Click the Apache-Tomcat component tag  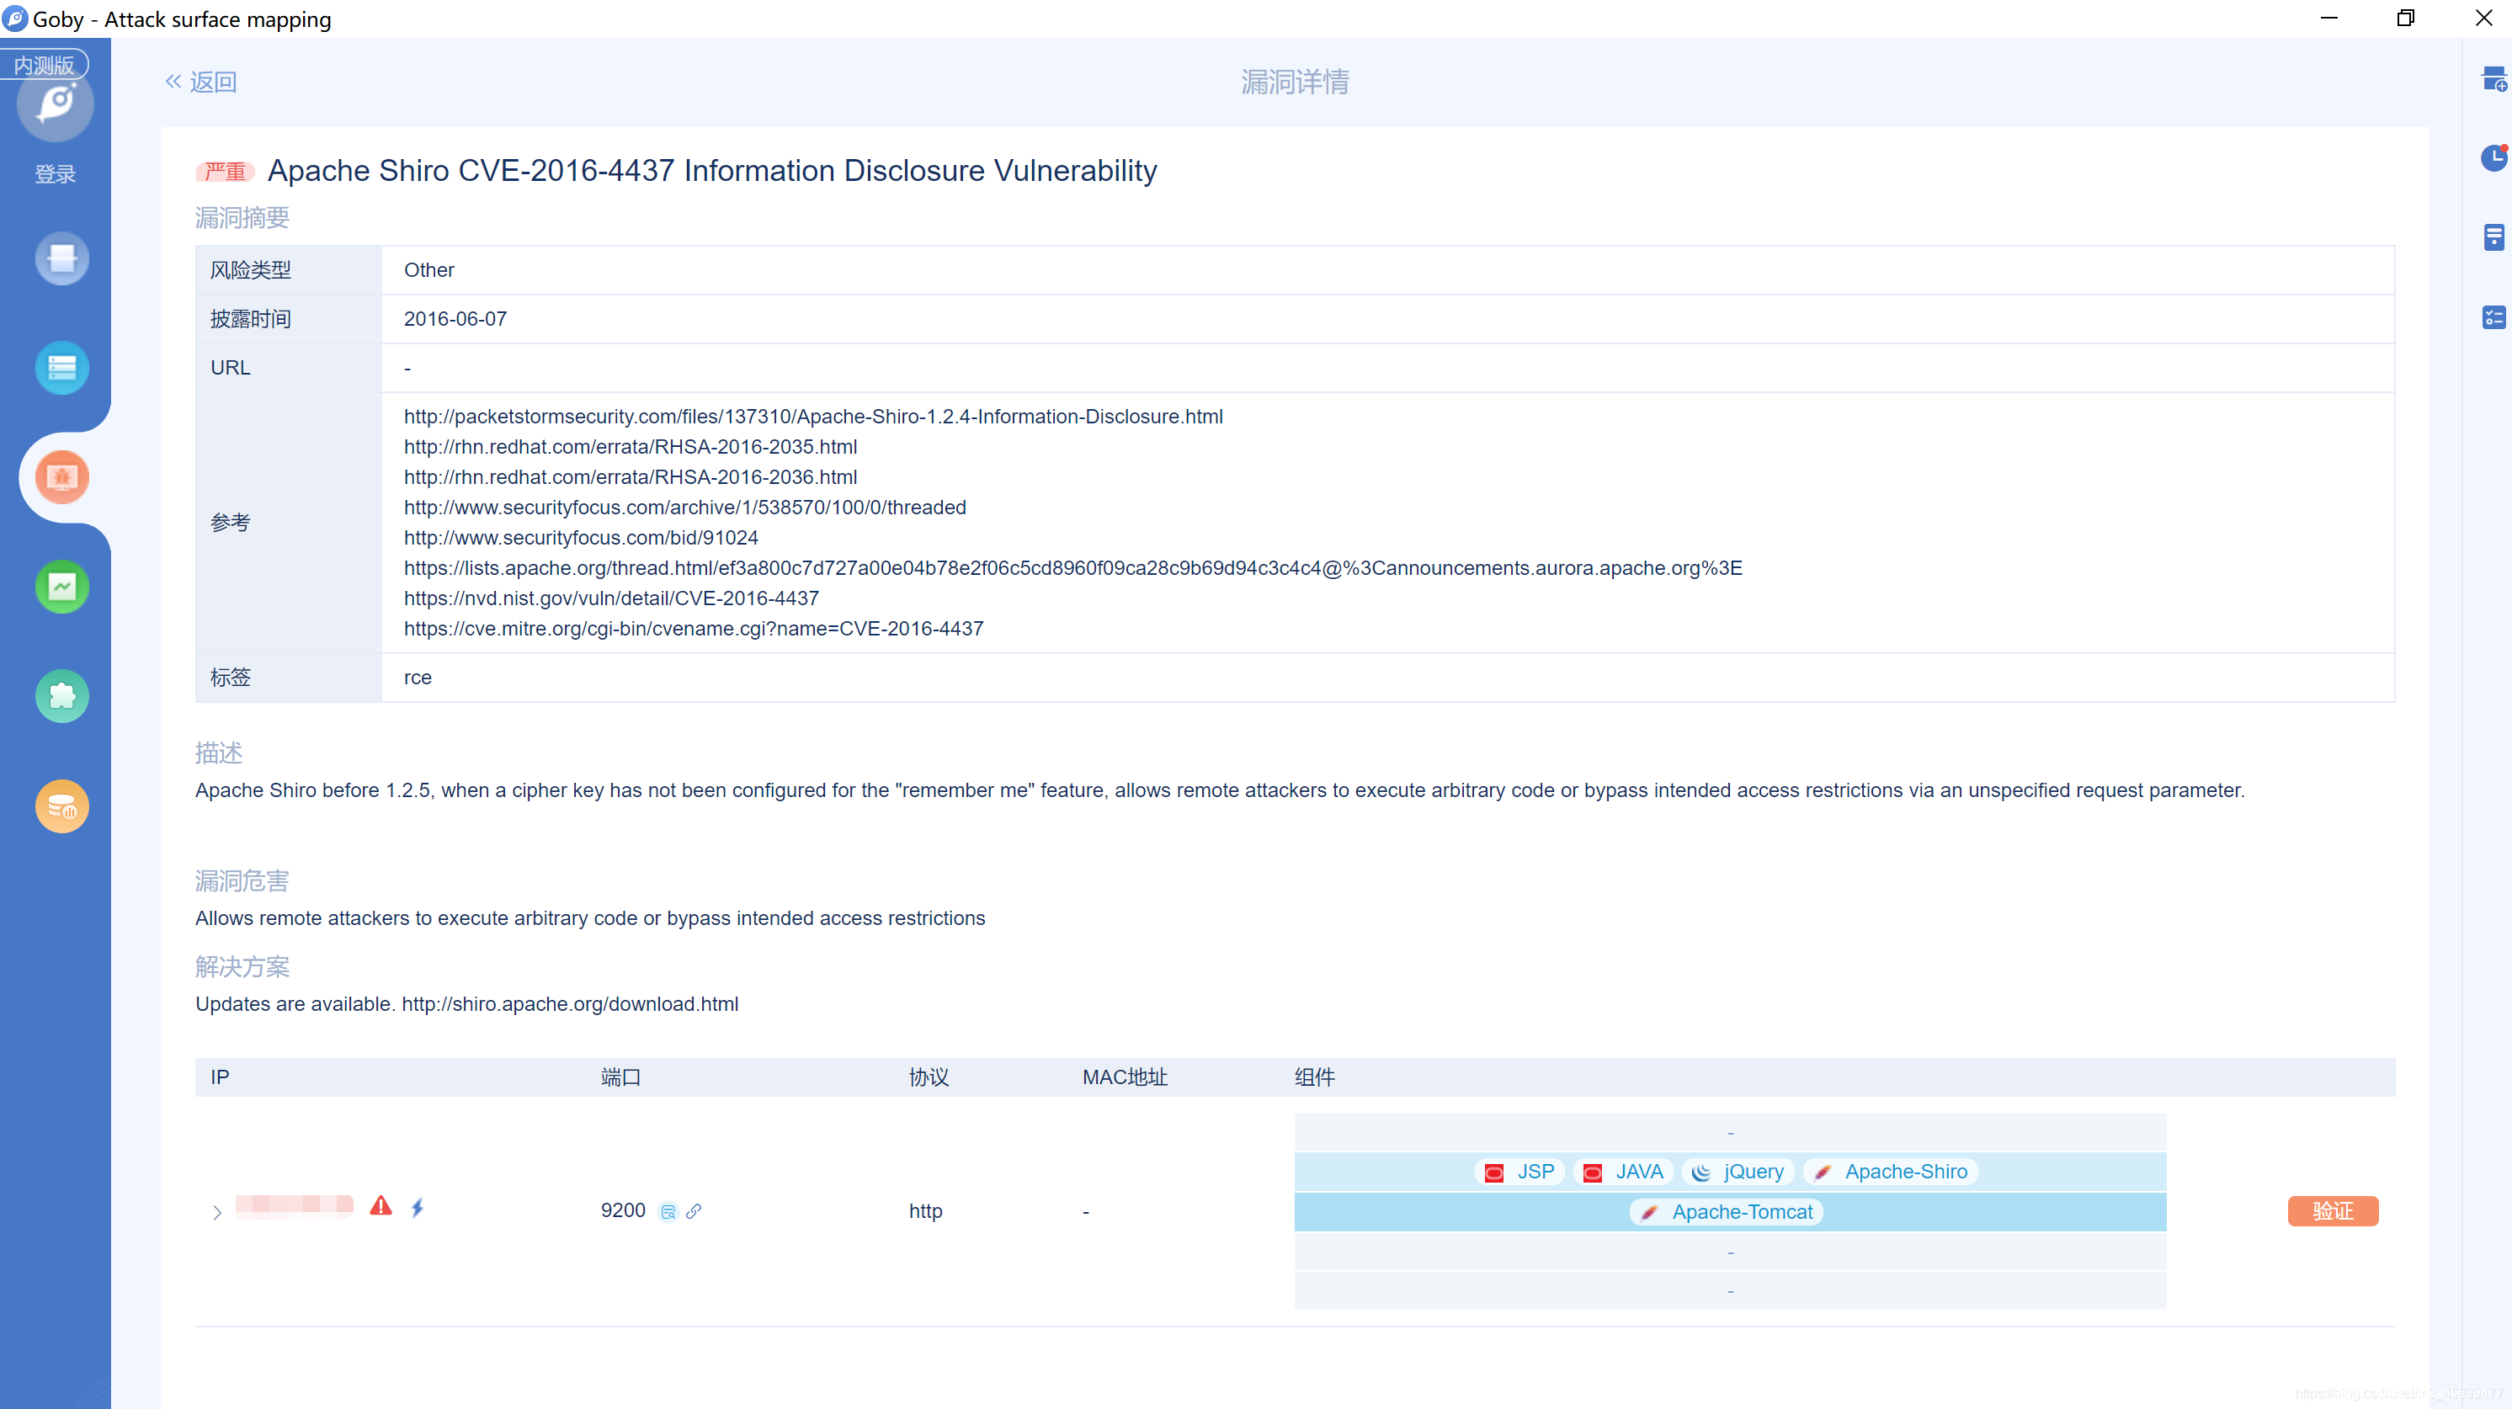pos(1726,1212)
